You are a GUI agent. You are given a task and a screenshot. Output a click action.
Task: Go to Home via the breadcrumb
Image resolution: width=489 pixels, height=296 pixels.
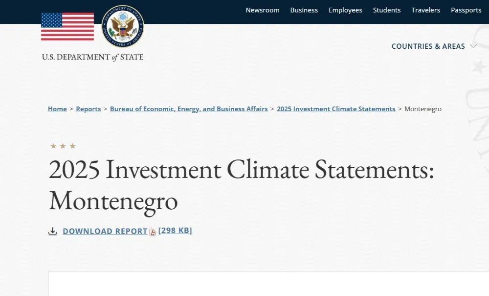(x=57, y=109)
